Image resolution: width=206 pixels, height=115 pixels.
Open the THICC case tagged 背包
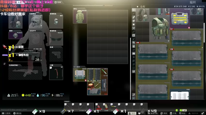pos(186,79)
